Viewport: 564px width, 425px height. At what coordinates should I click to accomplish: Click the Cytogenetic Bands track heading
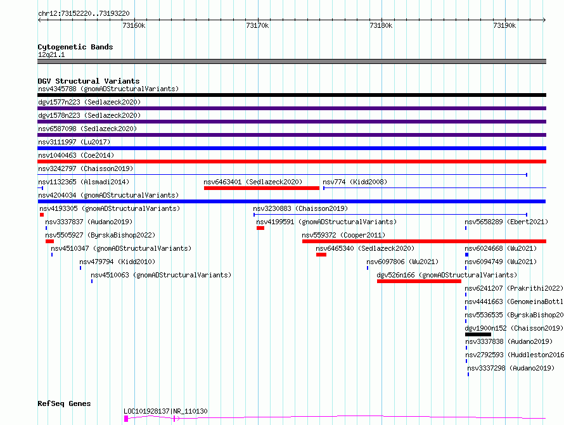pyautogui.click(x=75, y=47)
